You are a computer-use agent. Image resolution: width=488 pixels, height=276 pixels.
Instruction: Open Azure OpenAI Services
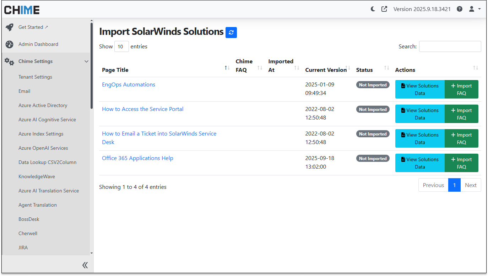tap(43, 148)
